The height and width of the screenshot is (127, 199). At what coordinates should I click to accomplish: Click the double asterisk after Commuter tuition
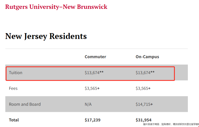point(102,72)
